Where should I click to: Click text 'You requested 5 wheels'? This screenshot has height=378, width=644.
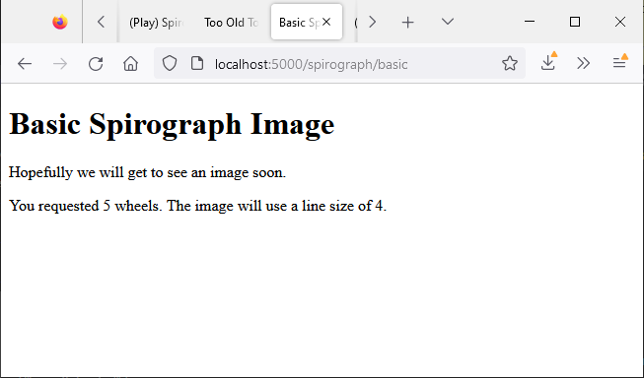click(86, 206)
